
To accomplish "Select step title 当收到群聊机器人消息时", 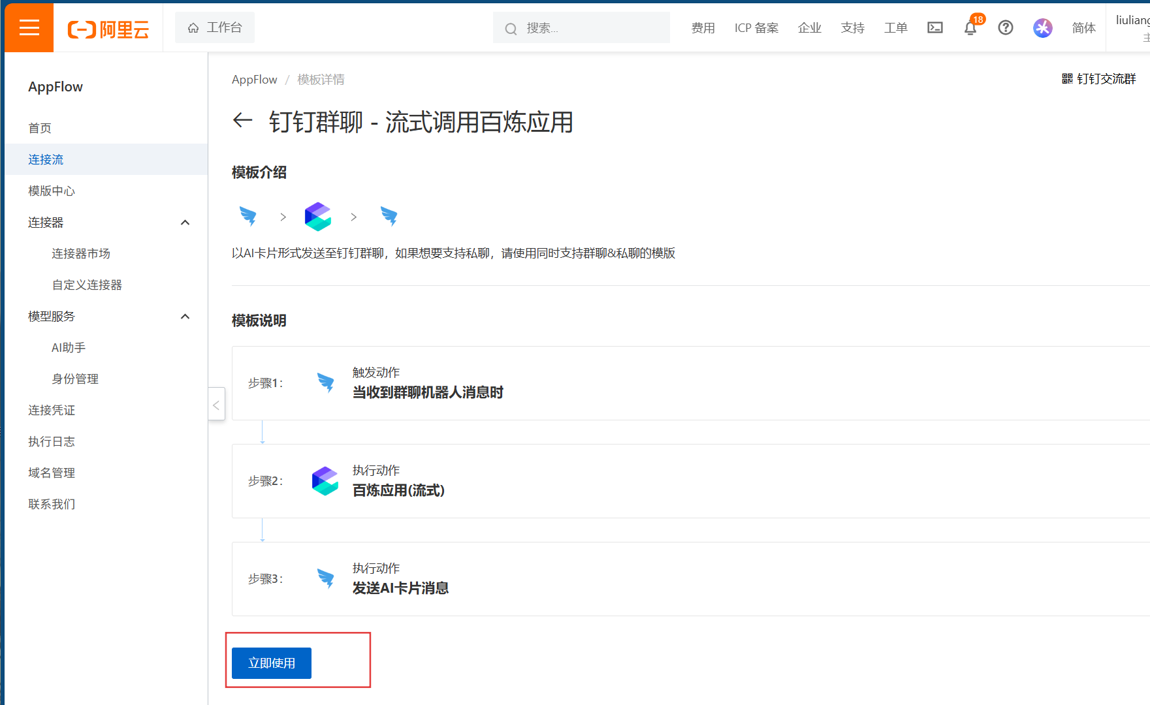I will pos(428,392).
